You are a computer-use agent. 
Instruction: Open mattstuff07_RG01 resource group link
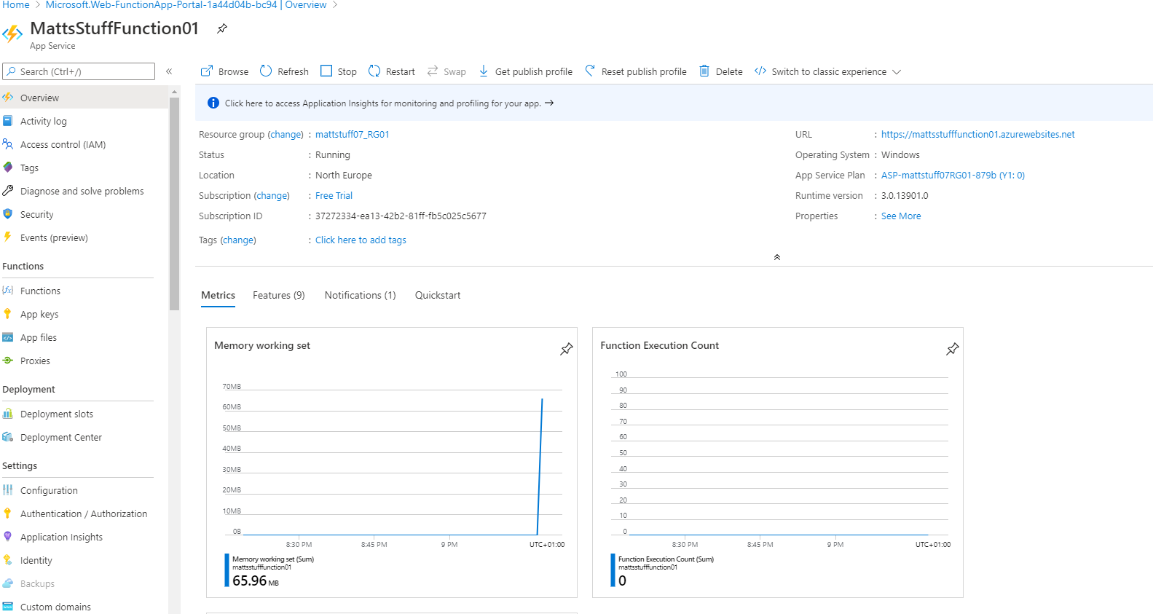coord(352,135)
